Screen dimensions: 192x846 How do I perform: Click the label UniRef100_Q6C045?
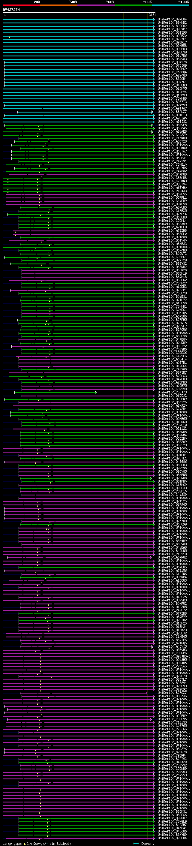click(x=172, y=128)
